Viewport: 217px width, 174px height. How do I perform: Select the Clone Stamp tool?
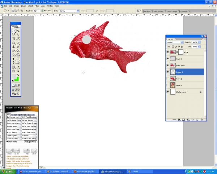[x=14, y=47]
